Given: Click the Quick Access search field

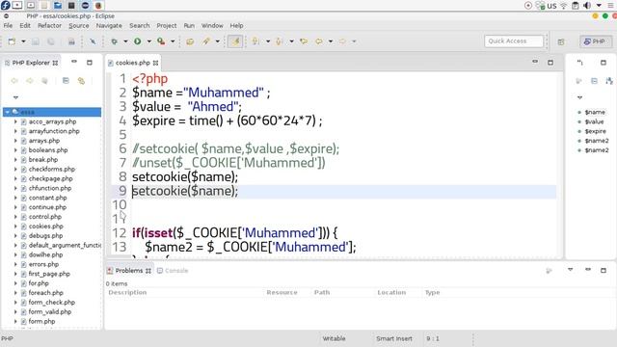Looking at the screenshot, I should click(x=514, y=41).
